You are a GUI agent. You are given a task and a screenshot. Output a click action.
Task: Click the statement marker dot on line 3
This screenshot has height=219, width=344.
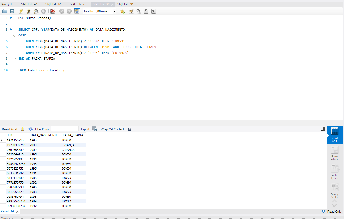tap(11, 29)
